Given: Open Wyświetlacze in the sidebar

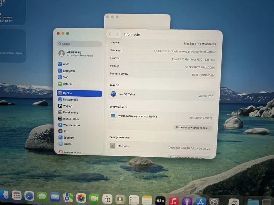Looking at the screenshot, I should 69,125.
